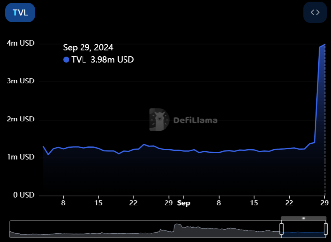Screen dimensions: 331x242
Task: Click the Sep 29 peak data point
Action: [325, 44]
